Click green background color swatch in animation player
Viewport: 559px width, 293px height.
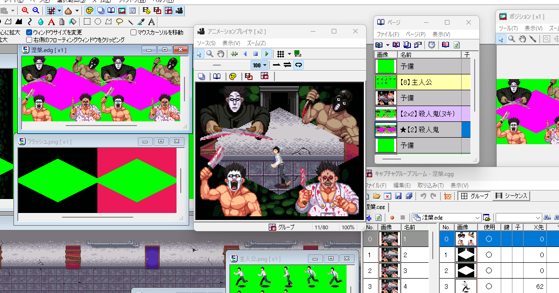point(297,54)
